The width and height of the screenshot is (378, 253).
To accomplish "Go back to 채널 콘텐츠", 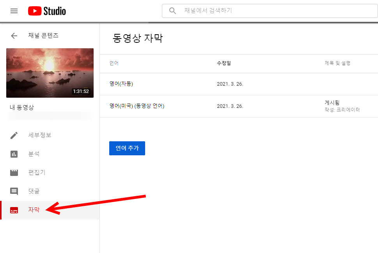I will [x=43, y=35].
